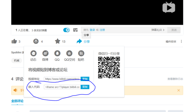Click the bilibili TV play logo
The height and width of the screenshot is (112, 188).
[x=169, y=7]
